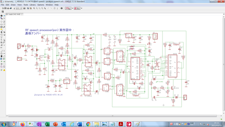225x127 pixels.
Task: Click the Help question mark icon
Action: (61, 8)
